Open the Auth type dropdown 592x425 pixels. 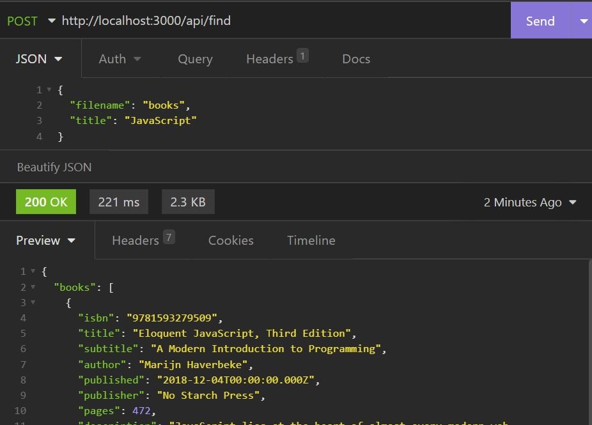tap(120, 58)
